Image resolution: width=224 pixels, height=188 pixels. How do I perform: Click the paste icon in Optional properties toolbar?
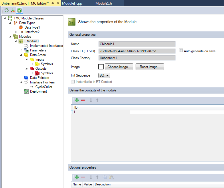[x=111, y=177]
